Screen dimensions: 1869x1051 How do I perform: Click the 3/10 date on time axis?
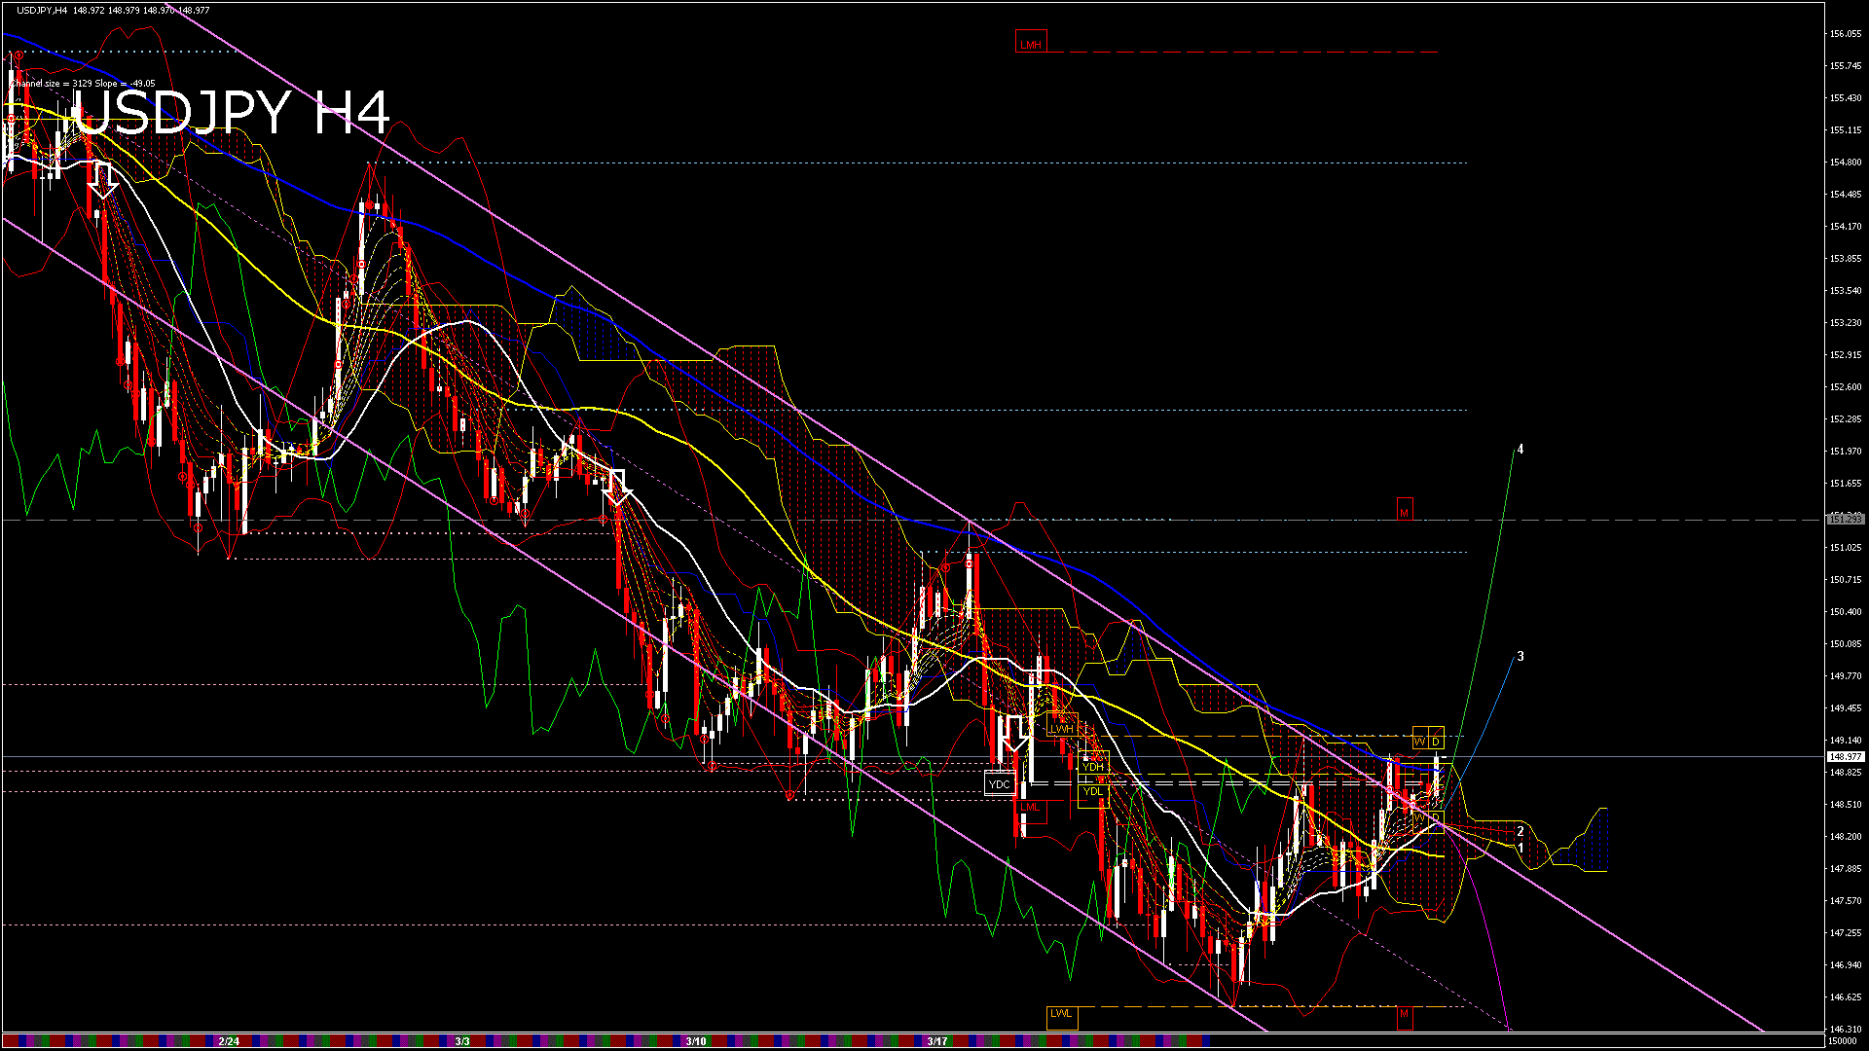695,1041
